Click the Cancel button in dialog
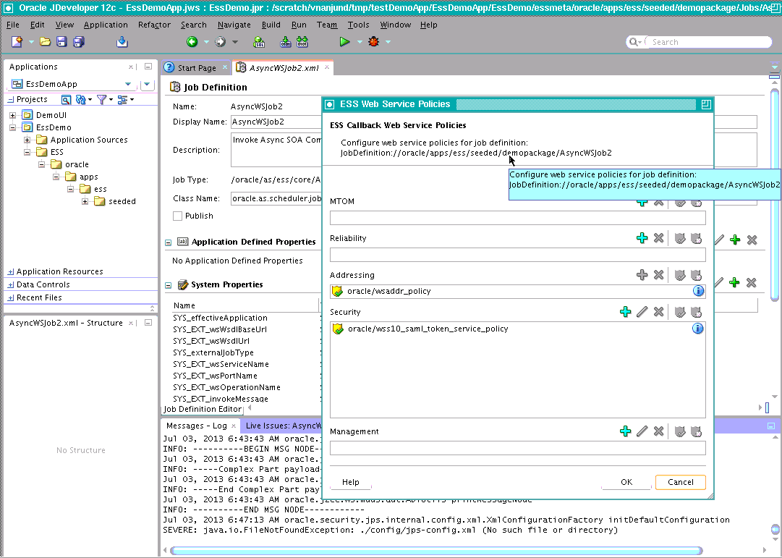The width and height of the screenshot is (782, 558). 680,482
